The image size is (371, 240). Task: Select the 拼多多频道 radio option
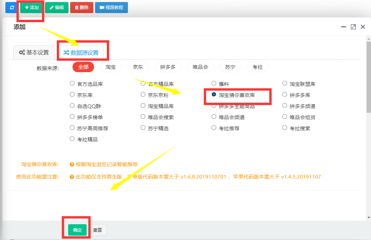tap(285, 106)
